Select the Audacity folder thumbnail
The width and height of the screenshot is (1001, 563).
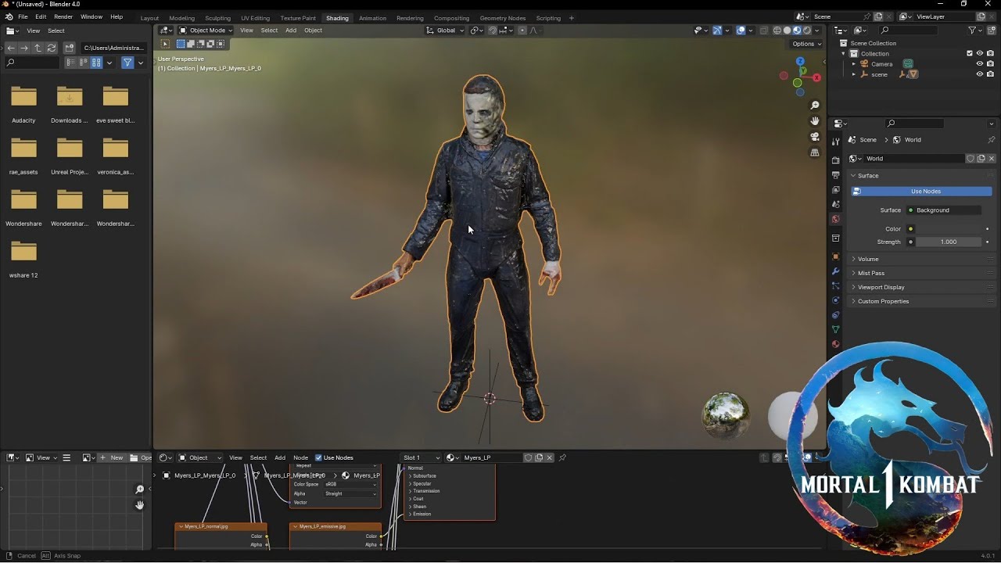point(23,97)
